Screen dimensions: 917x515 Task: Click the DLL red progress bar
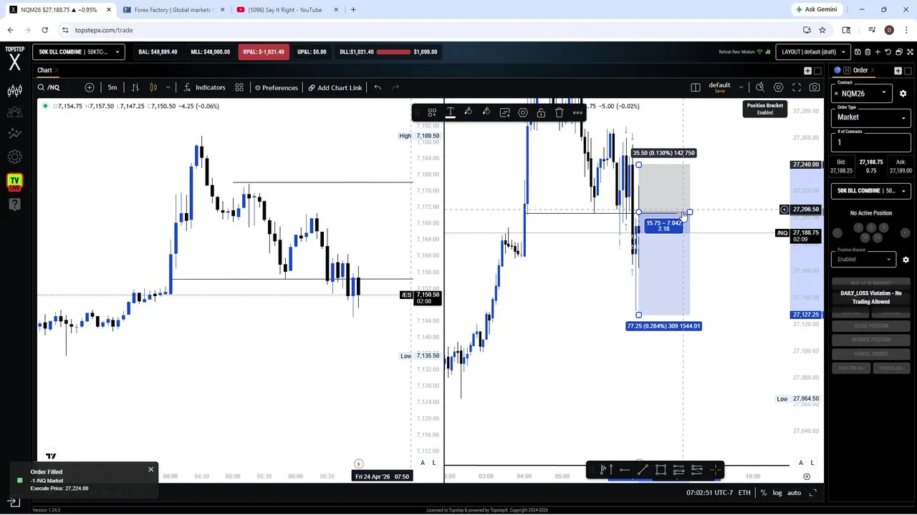(x=393, y=51)
